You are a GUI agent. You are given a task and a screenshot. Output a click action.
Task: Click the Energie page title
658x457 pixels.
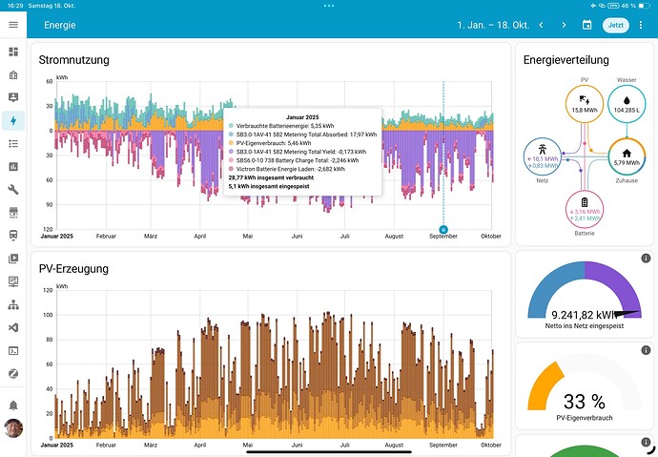pos(60,25)
